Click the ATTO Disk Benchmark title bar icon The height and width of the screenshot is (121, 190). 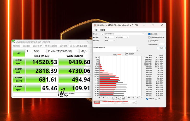pyautogui.click(x=95, y=25)
